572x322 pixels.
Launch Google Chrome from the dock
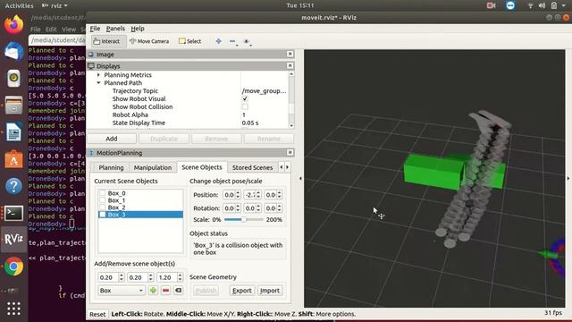13,267
